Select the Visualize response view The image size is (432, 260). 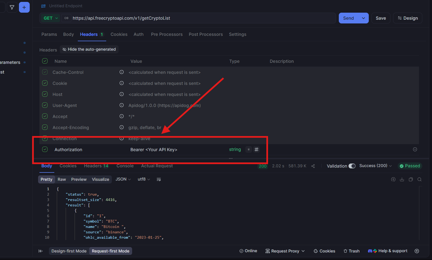click(x=101, y=179)
